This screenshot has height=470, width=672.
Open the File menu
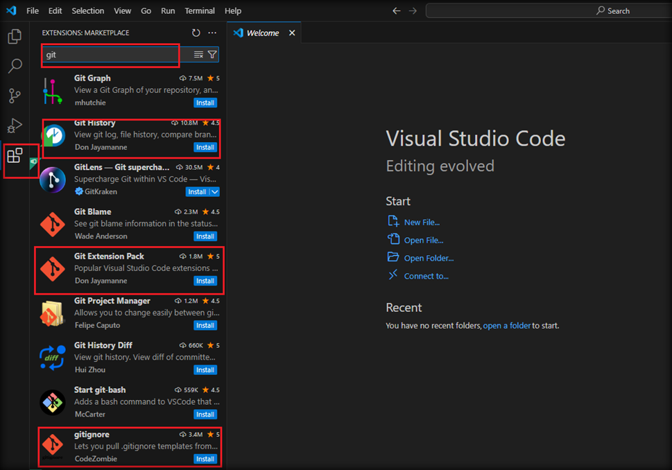coord(32,10)
